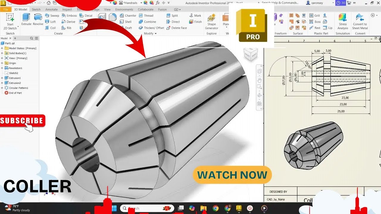Click the Decal tool
The image size is (381, 214).
[86, 15]
